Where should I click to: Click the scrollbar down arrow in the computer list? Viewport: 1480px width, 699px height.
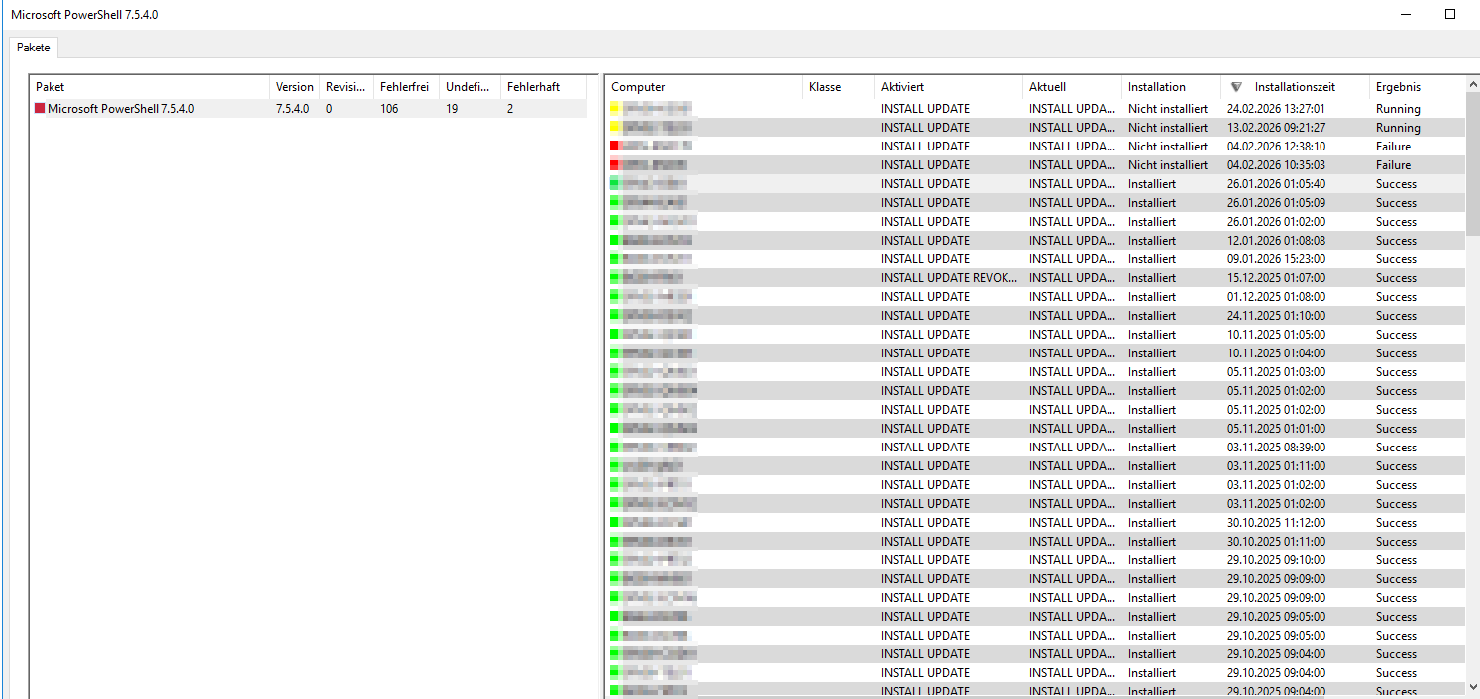tap(1472, 686)
